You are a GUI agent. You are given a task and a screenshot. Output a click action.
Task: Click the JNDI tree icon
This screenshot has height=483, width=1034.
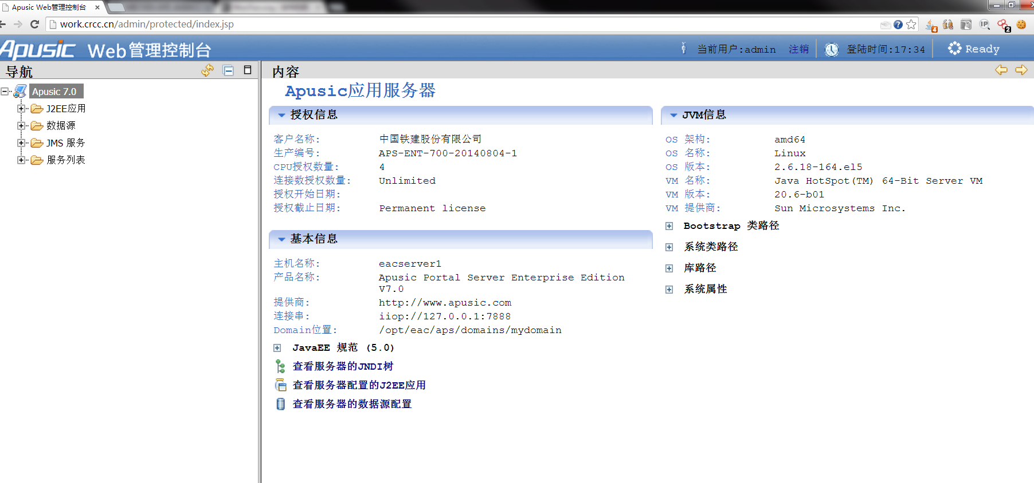point(280,366)
